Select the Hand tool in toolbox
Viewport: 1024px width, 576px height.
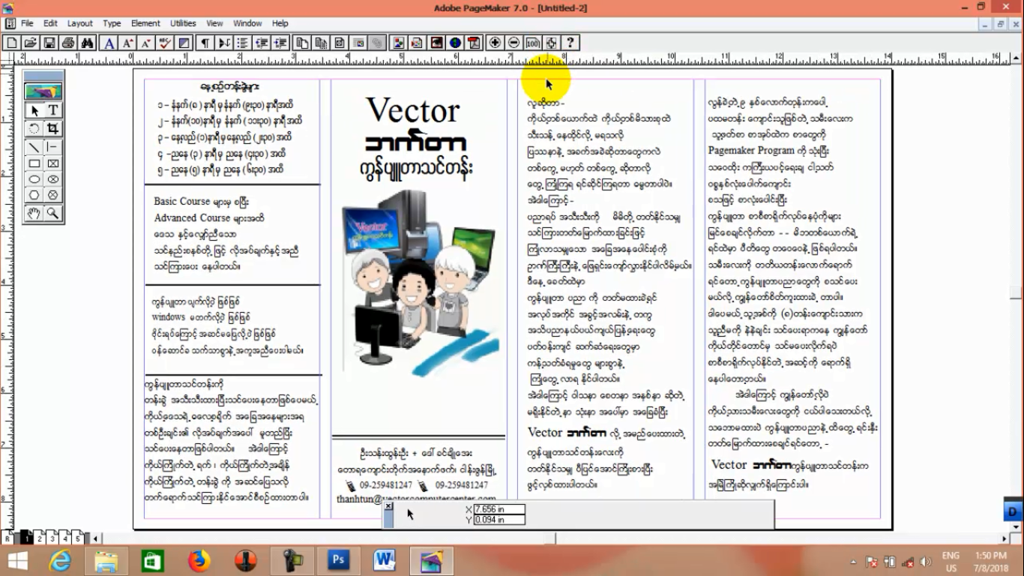coord(34,213)
